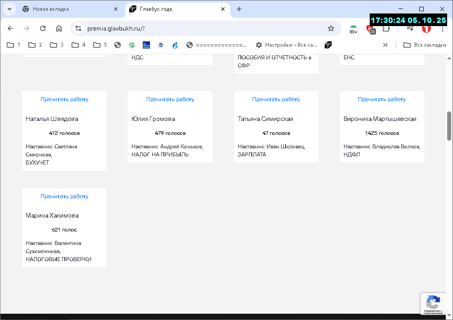Screen dimensions: 453x320
Task: Click the name Татьяна Симирская
Action: coord(265,119)
